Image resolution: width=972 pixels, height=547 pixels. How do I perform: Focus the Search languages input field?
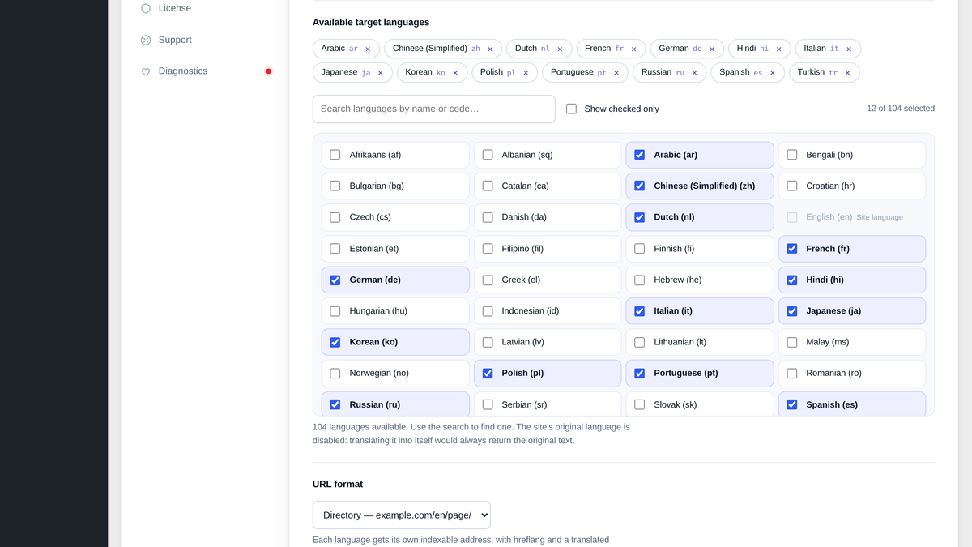[x=434, y=109]
